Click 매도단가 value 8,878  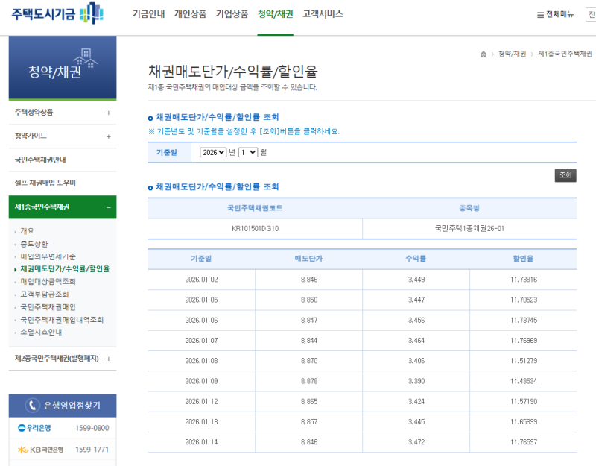[x=309, y=381]
